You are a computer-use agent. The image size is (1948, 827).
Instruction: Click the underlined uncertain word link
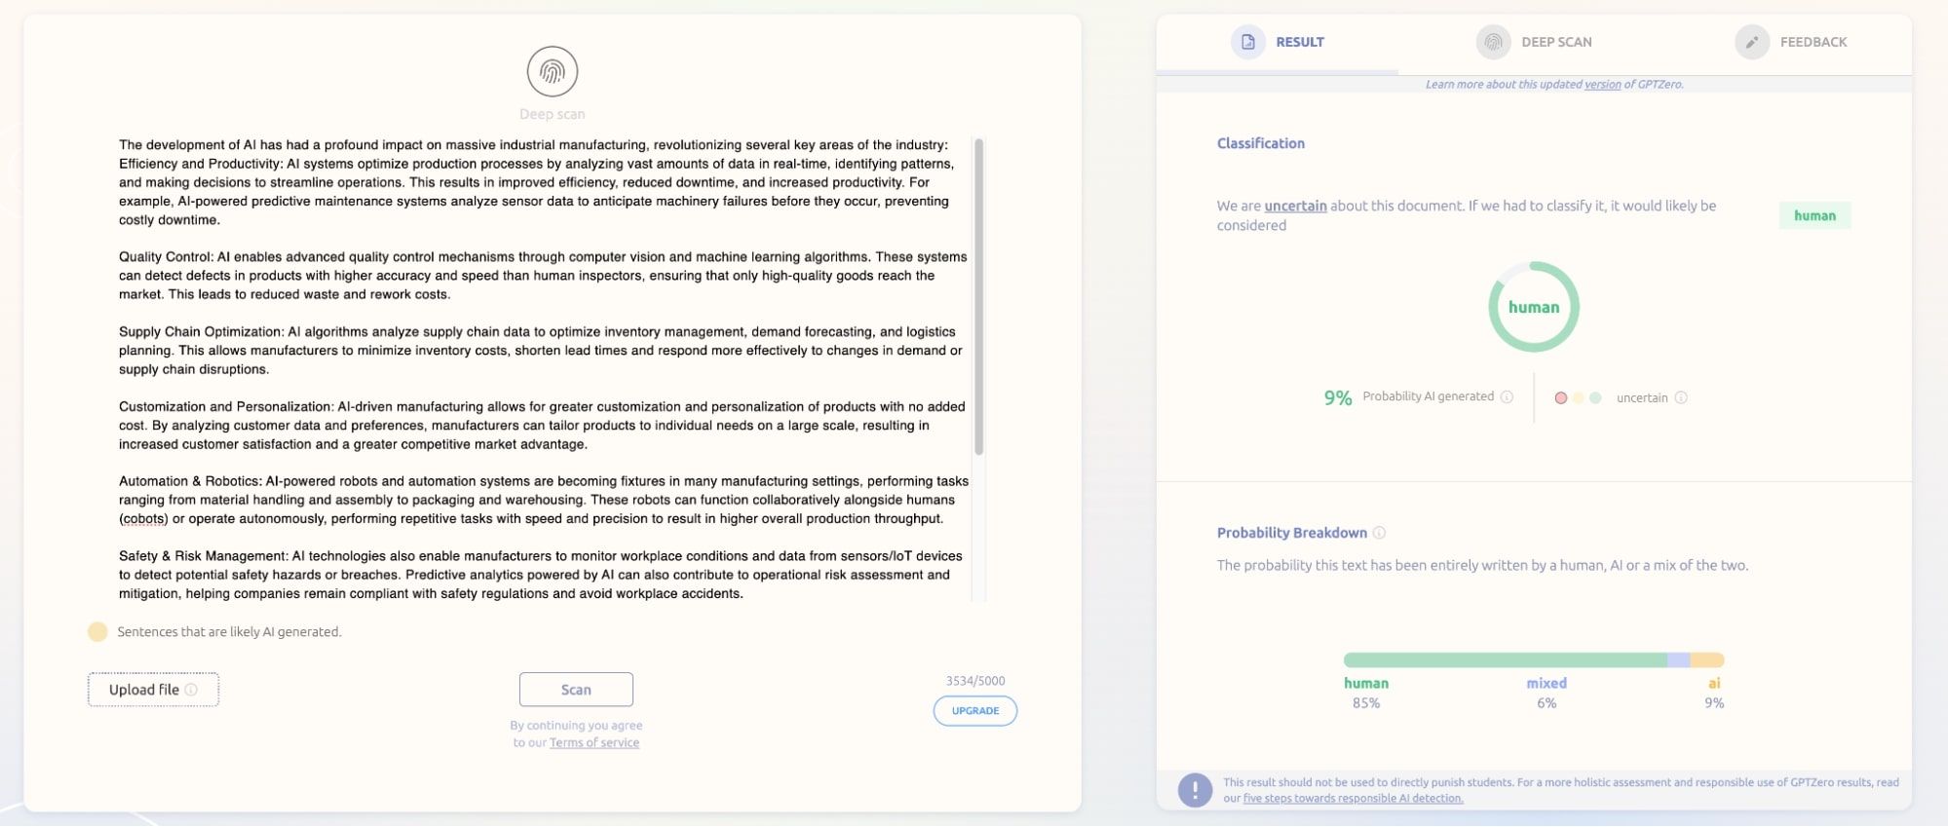[x=1295, y=206]
